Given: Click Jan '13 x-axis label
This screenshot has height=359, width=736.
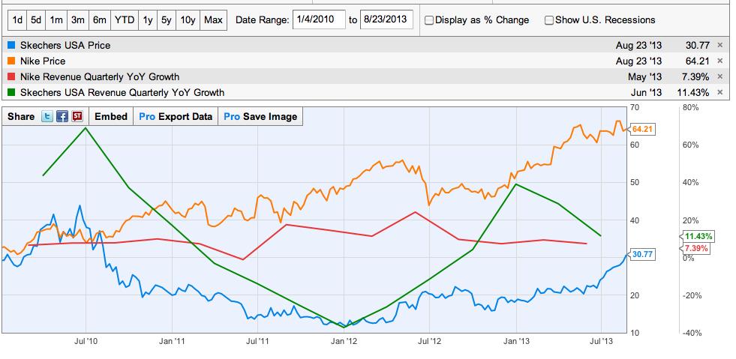Looking at the screenshot, I should point(516,342).
